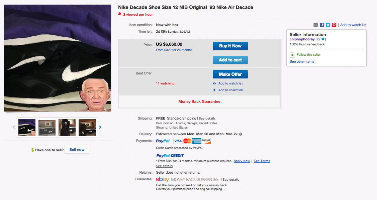377x200 pixels.
Task: Go to previous thumbnails with left arrow
Action: (14, 127)
